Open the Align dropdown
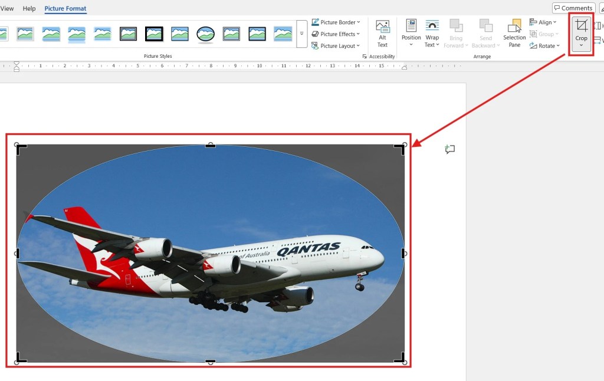Image resolution: width=604 pixels, height=381 pixels. (543, 22)
